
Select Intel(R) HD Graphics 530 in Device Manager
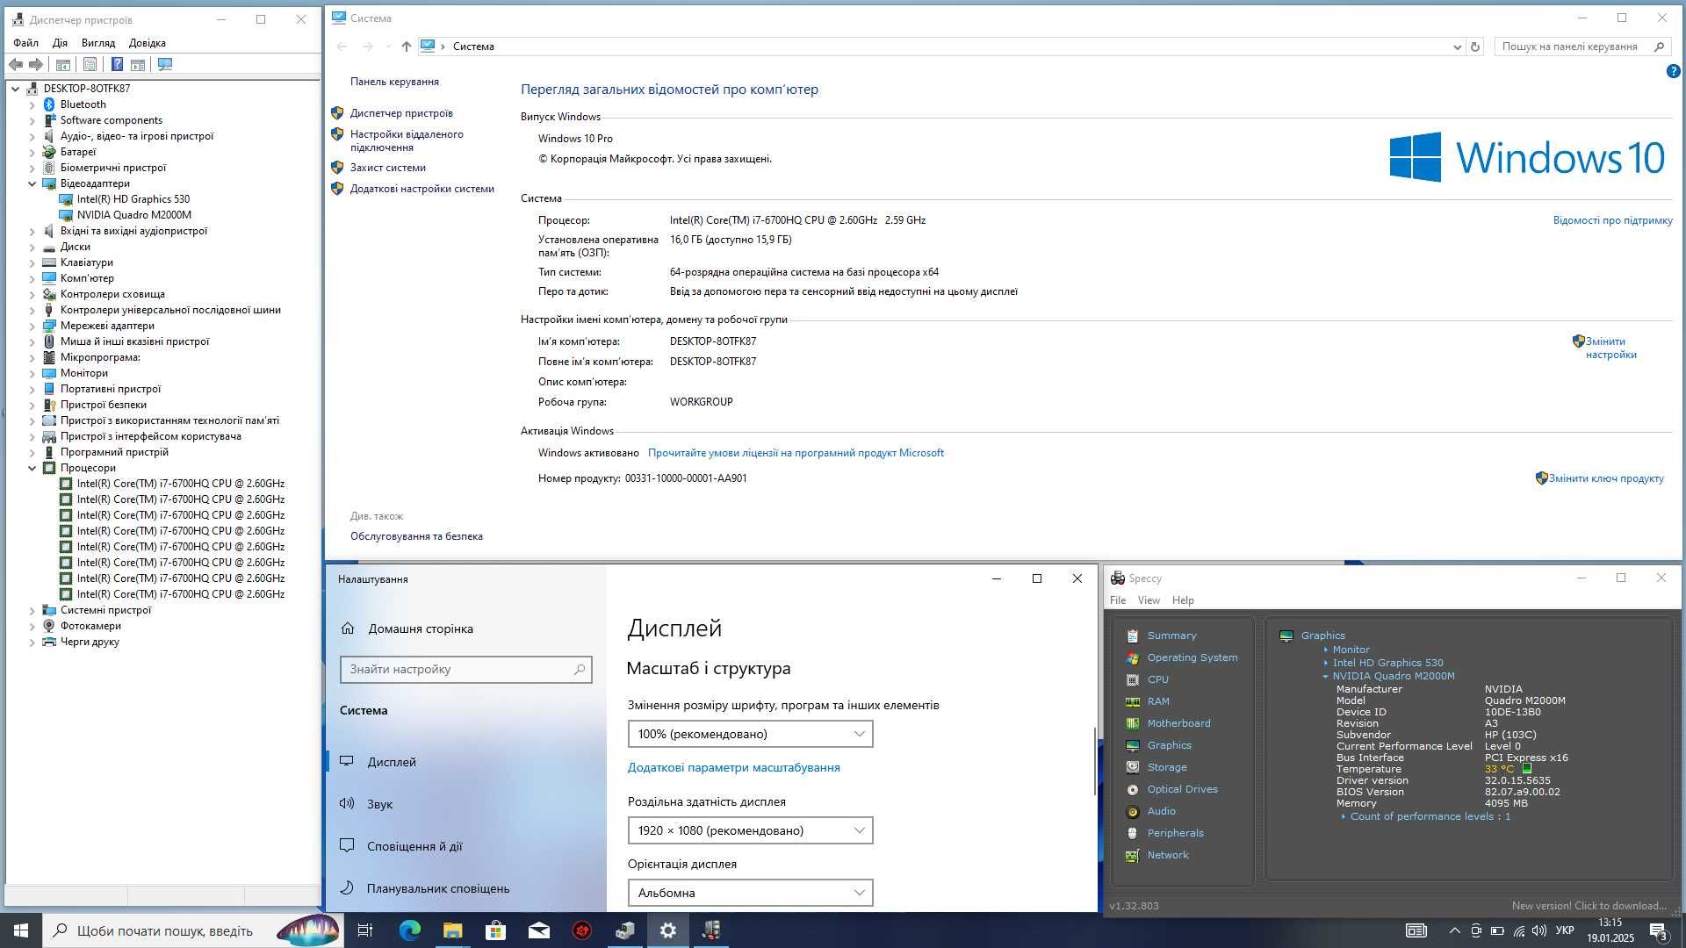click(x=133, y=199)
